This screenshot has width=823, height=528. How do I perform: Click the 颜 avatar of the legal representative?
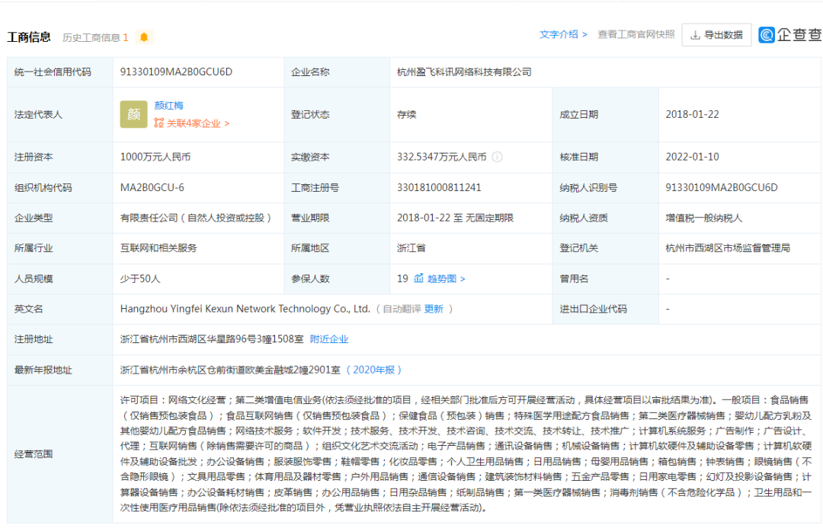click(133, 114)
